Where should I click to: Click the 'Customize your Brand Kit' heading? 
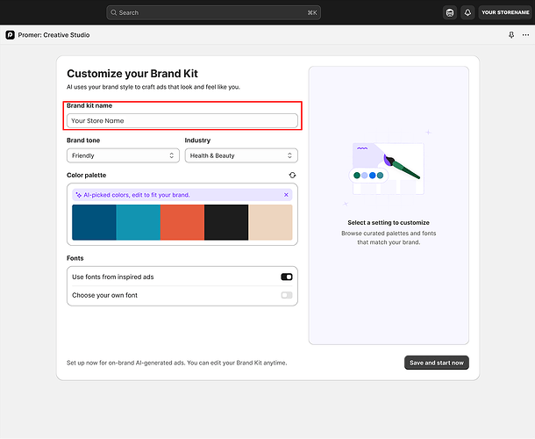pos(132,74)
